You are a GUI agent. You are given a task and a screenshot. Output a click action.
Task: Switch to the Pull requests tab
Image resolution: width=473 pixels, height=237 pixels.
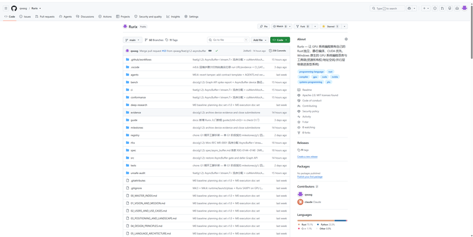[x=45, y=17]
